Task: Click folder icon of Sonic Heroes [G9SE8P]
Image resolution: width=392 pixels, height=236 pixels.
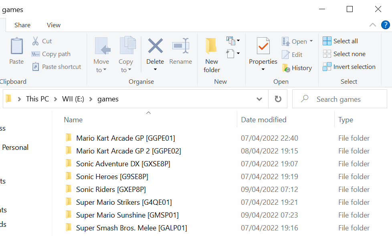Action: coord(69,176)
